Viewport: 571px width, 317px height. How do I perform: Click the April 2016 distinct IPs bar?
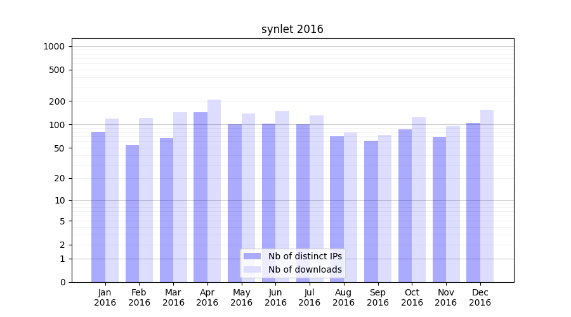[200, 197]
